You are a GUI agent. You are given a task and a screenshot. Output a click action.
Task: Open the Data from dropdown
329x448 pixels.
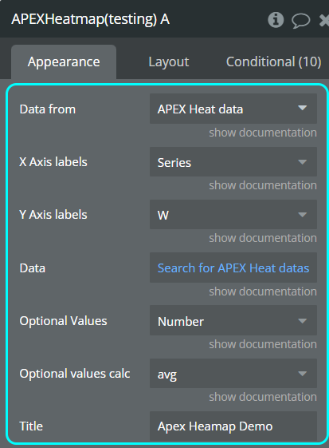233,109
